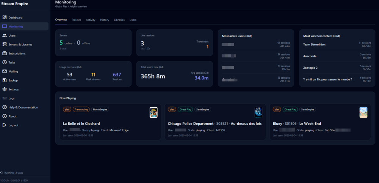Open the Chicago Police Department poster thumbnail
Image resolution: width=379 pixels, height=183 pixels.
[258, 112]
